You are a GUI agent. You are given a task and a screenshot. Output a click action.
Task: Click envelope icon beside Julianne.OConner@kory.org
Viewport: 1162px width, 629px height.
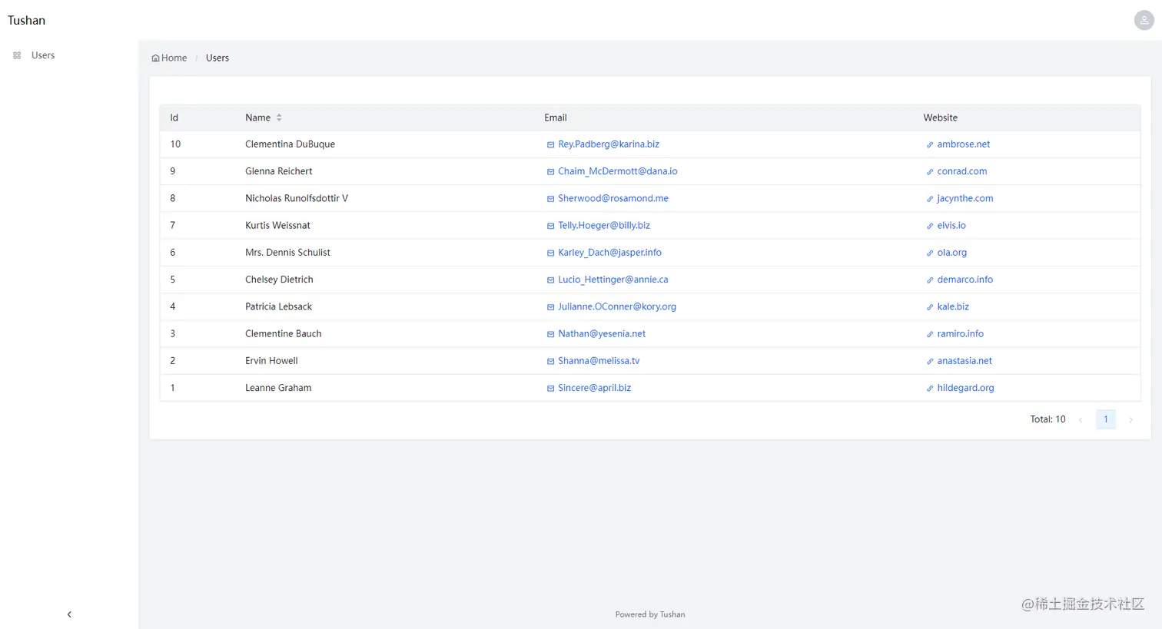[550, 306]
